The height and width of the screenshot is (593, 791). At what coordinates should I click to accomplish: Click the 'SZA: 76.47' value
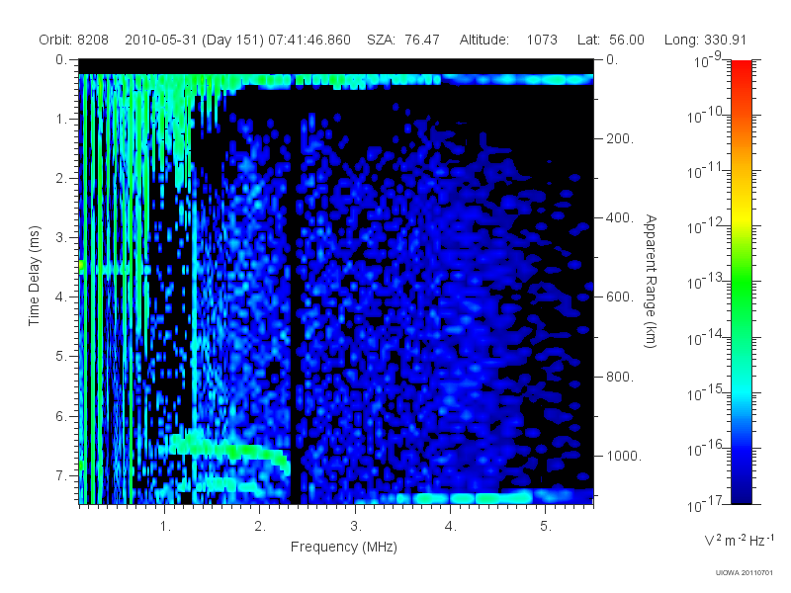[403, 40]
